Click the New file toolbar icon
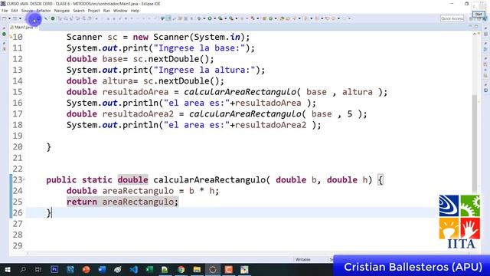The width and height of the screenshot is (490, 276). (5, 18)
